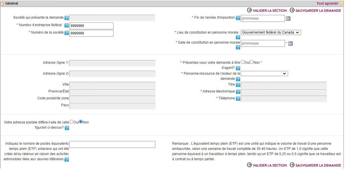Select Oui for adresse postale diffère
This screenshot has width=346, height=170.
tap(72, 122)
